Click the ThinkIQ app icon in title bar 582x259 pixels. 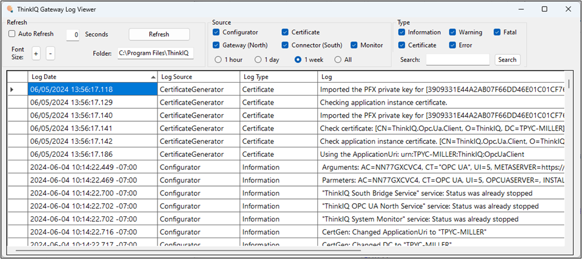click(x=10, y=10)
